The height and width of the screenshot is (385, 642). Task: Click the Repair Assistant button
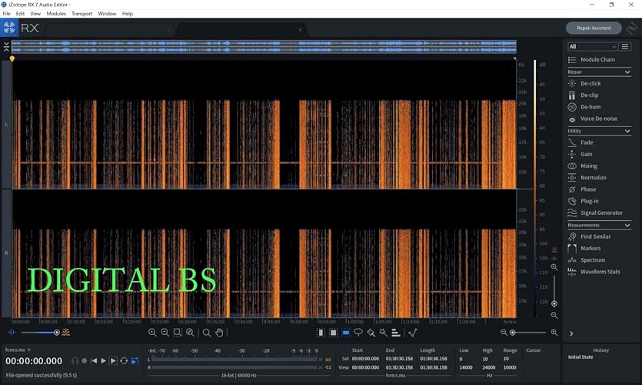594,28
